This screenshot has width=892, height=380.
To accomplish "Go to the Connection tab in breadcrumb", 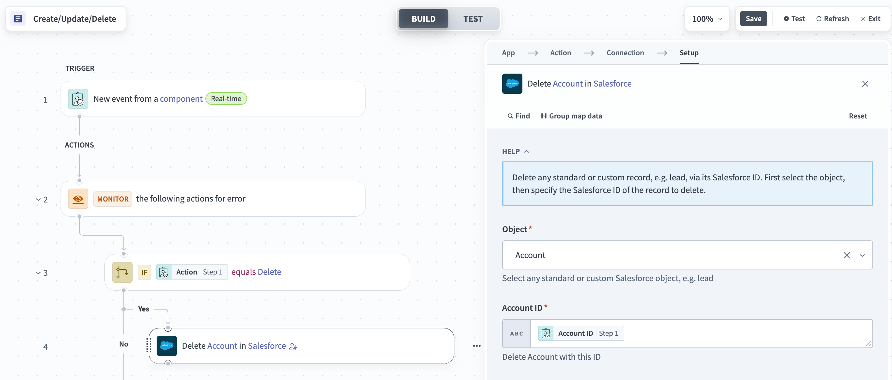I will pyautogui.click(x=625, y=53).
